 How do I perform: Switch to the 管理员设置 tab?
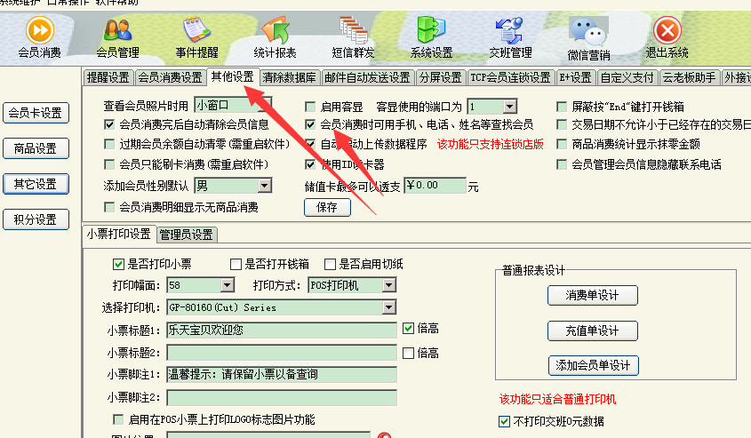click(186, 235)
